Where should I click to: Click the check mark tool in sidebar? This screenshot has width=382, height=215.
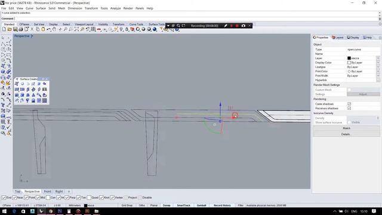coord(8,127)
